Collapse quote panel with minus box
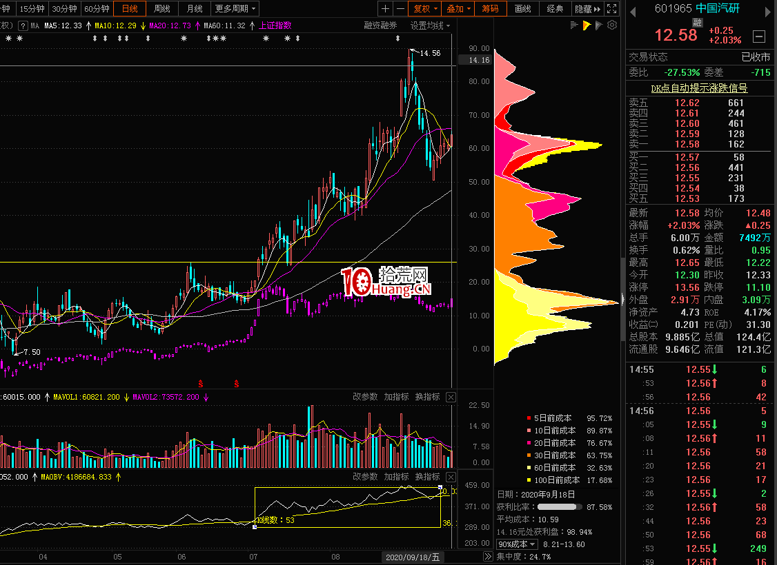 (759, 37)
